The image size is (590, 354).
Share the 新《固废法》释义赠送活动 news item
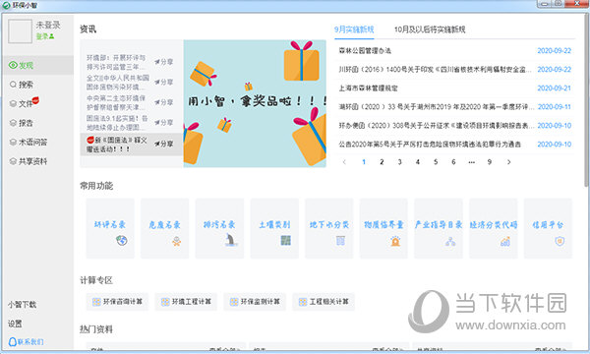point(163,144)
